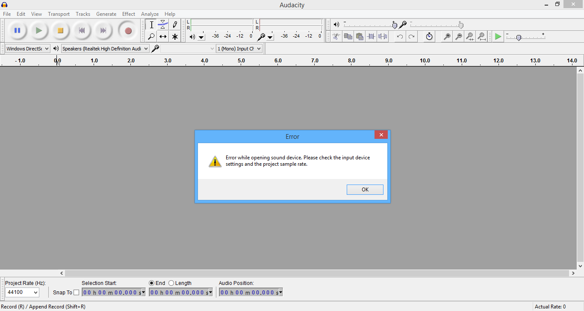584x311 pixels.
Task: Click Skip to End button
Action: click(103, 30)
